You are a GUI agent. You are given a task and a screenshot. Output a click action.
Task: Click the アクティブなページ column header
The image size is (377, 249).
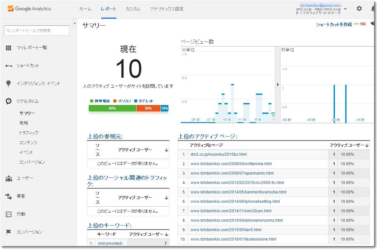coord(206,145)
